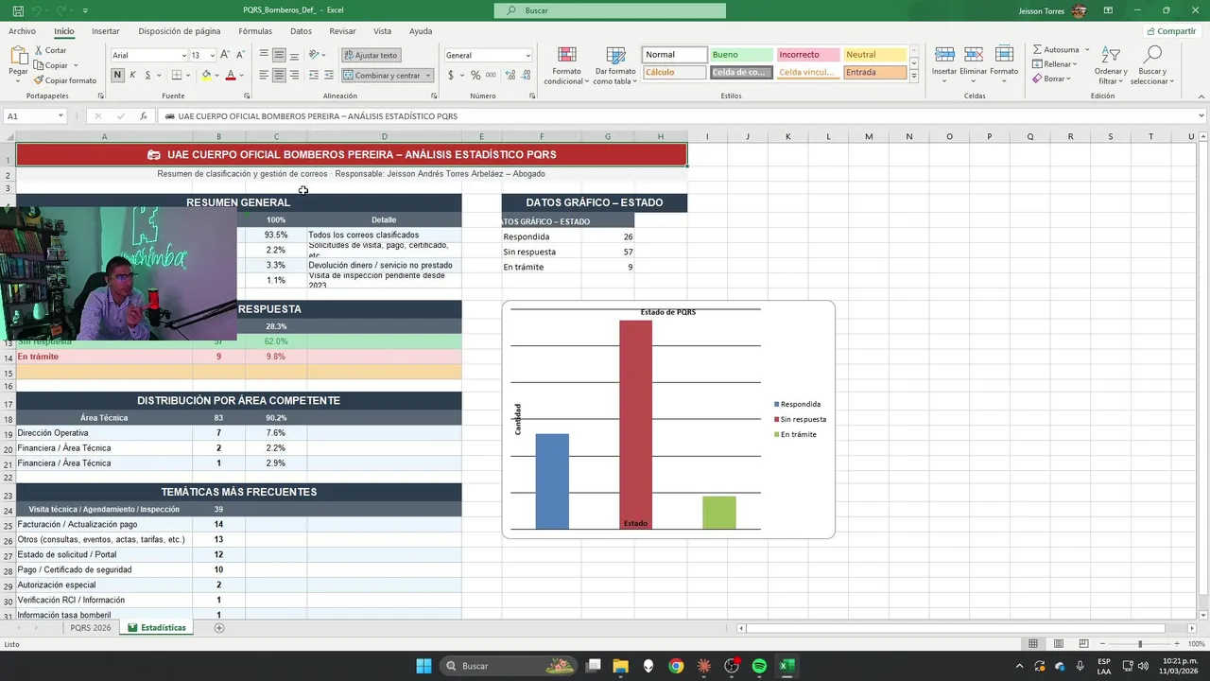This screenshot has width=1210, height=681.
Task: Click the new sheet plus button
Action: pyautogui.click(x=219, y=628)
